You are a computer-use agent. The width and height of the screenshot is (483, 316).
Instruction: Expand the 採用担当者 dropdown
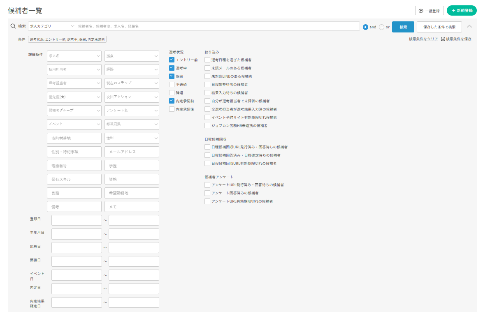[74, 69]
